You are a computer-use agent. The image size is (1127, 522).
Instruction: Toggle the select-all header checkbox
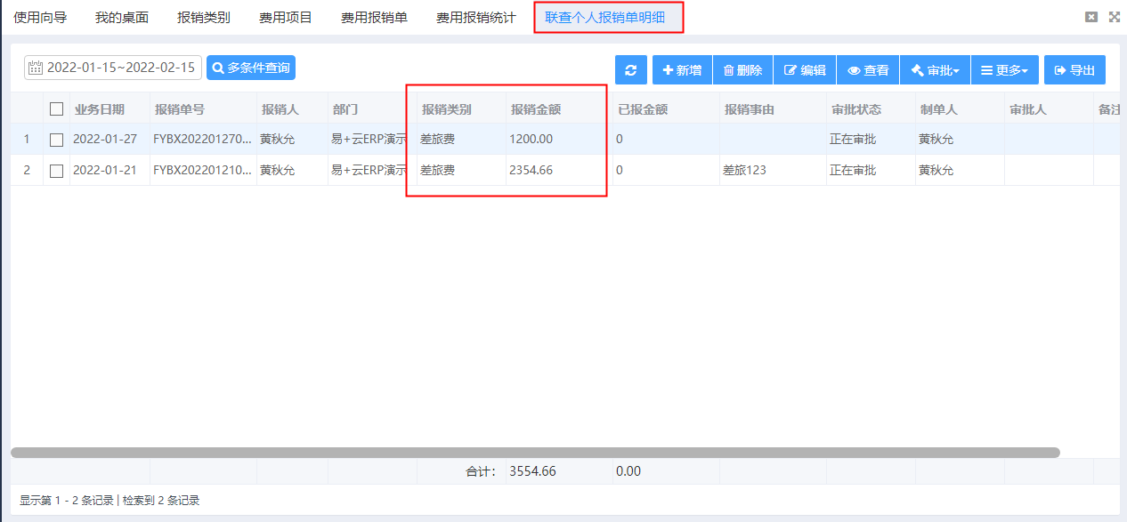point(57,109)
